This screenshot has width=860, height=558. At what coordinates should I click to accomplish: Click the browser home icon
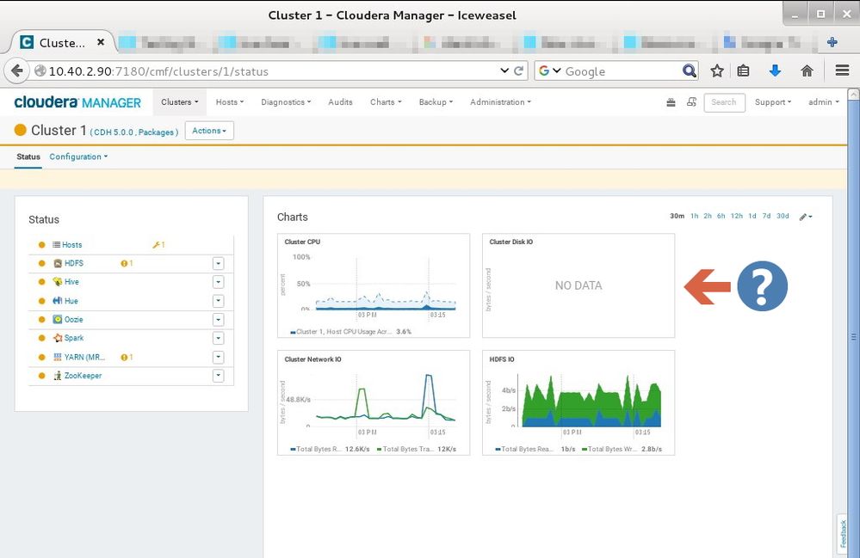(807, 71)
